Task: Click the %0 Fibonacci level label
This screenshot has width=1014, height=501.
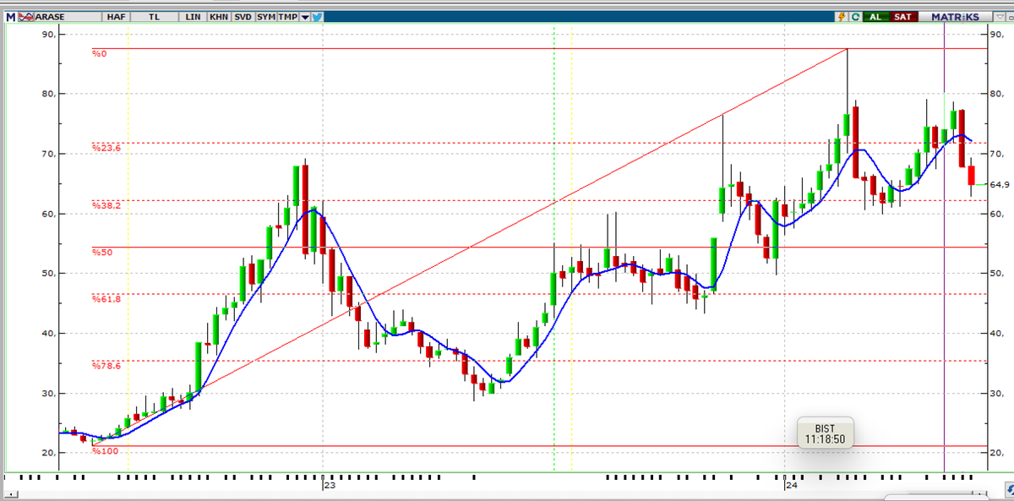Action: 100,53
